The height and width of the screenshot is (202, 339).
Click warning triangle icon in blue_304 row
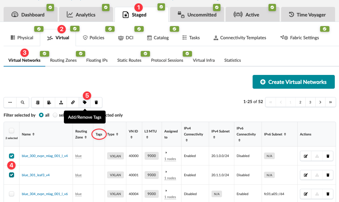317,194
